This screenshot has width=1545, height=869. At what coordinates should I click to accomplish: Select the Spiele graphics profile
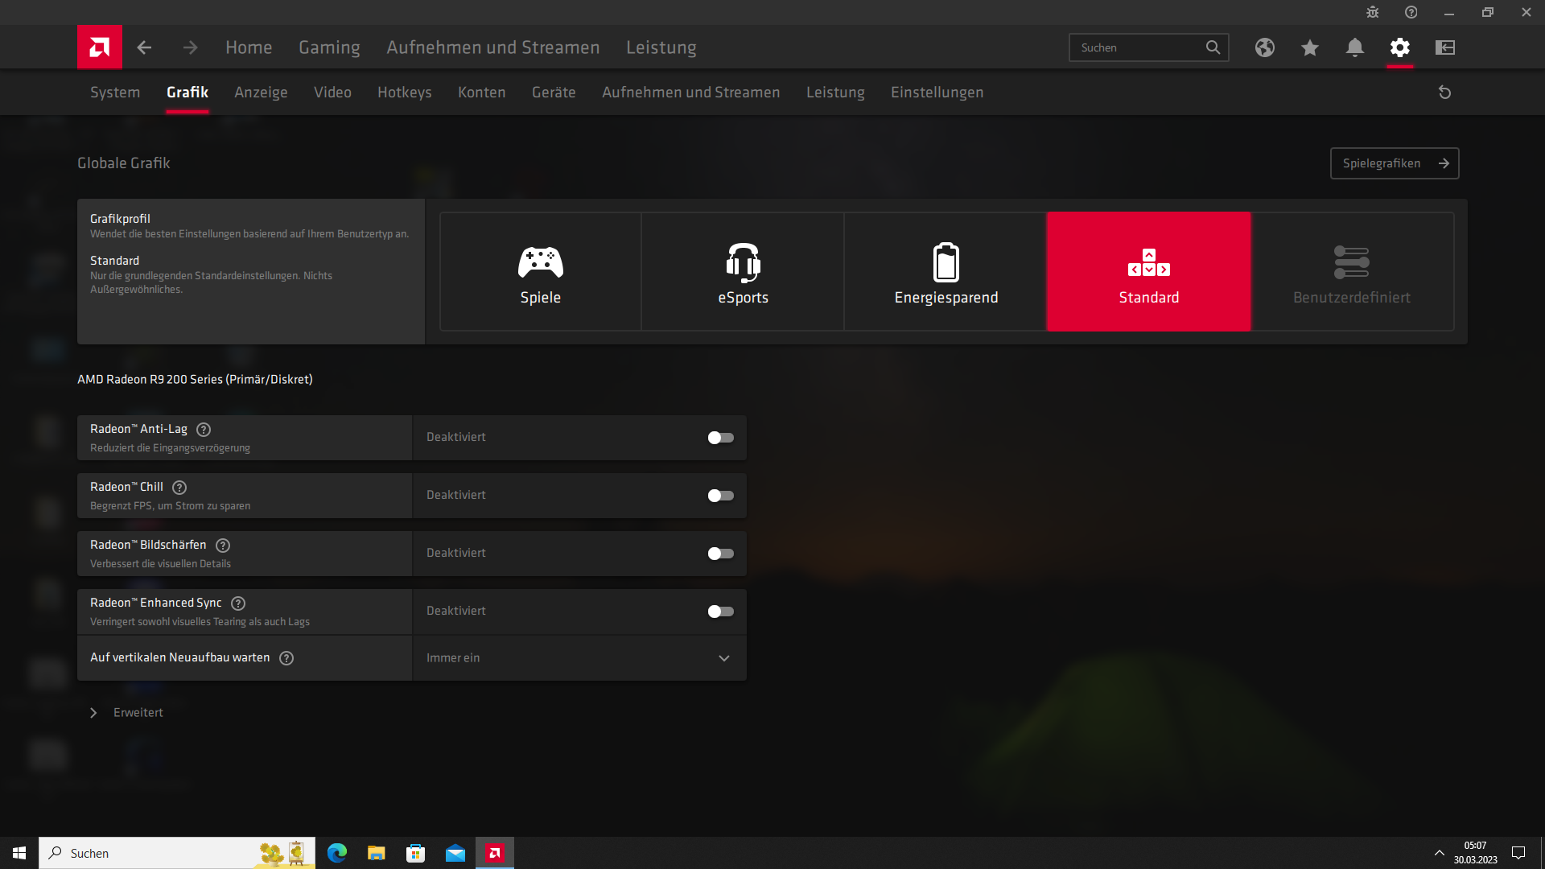point(541,272)
